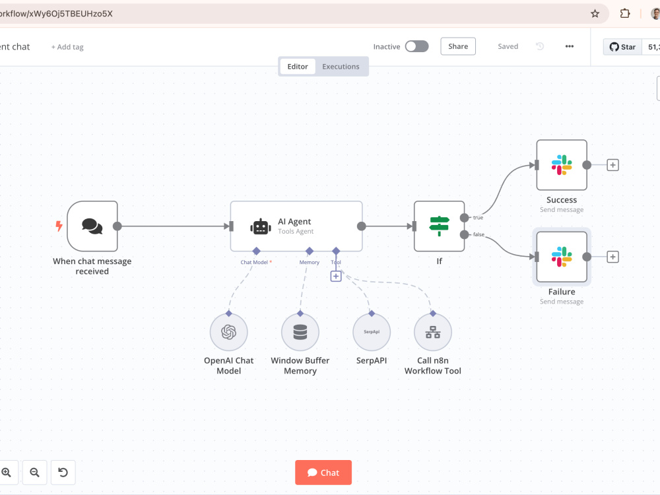Click the zoom in canvas button
The image size is (660, 495).
click(x=7, y=473)
